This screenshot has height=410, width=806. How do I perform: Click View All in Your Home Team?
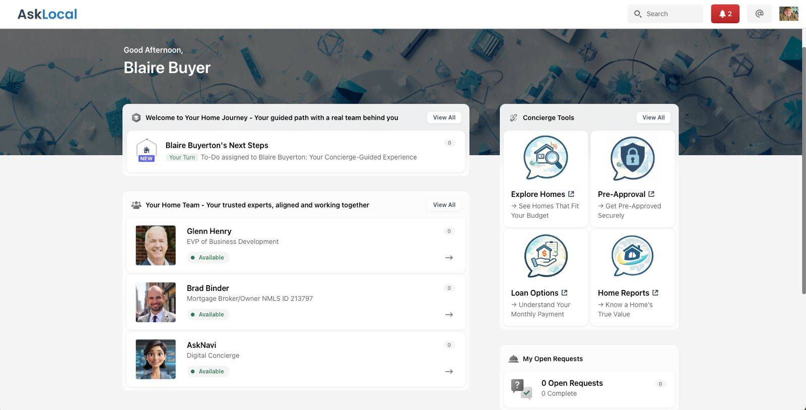[x=444, y=205]
